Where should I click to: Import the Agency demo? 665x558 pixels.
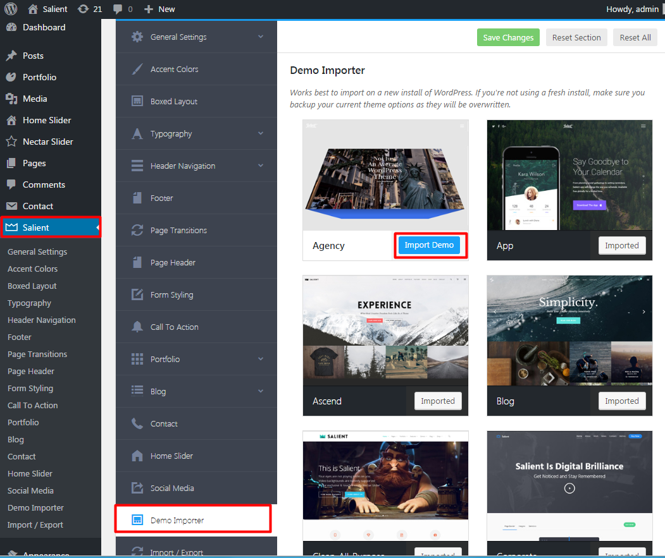tap(429, 245)
